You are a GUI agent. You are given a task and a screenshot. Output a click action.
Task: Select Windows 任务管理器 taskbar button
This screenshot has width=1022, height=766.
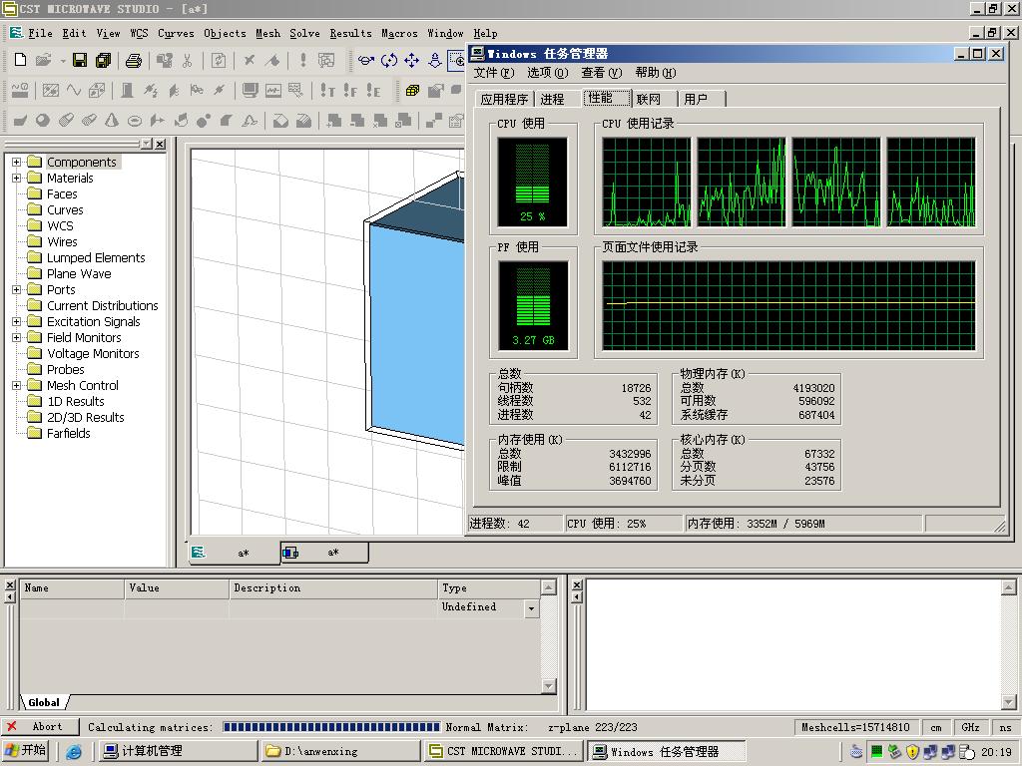(666, 752)
